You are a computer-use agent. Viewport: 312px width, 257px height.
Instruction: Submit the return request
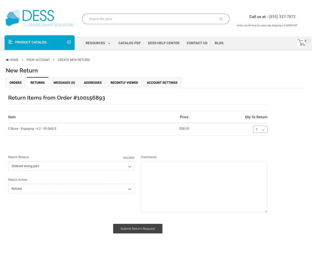(x=138, y=228)
